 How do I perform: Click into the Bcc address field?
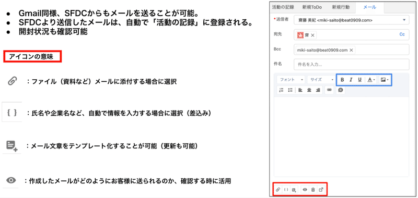(x=351, y=50)
